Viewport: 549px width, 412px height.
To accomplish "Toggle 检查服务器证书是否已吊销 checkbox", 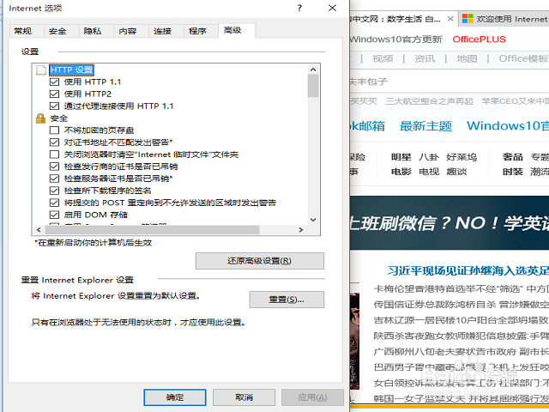I will coord(54,179).
